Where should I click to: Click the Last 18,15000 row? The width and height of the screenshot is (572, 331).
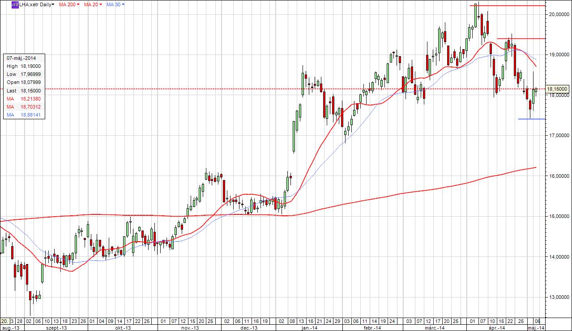pos(24,91)
